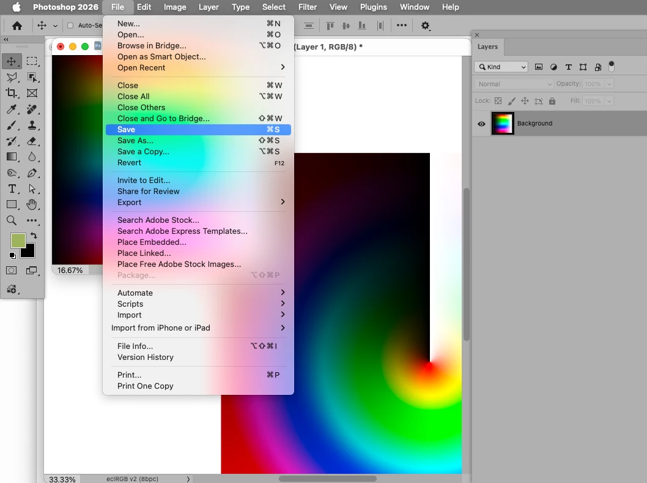Toggle layer filtering switch on
The height and width of the screenshot is (483, 647).
click(x=612, y=67)
